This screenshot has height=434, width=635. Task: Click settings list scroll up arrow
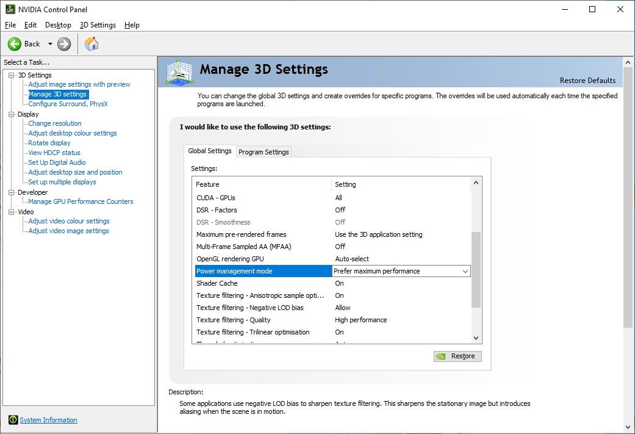click(476, 183)
